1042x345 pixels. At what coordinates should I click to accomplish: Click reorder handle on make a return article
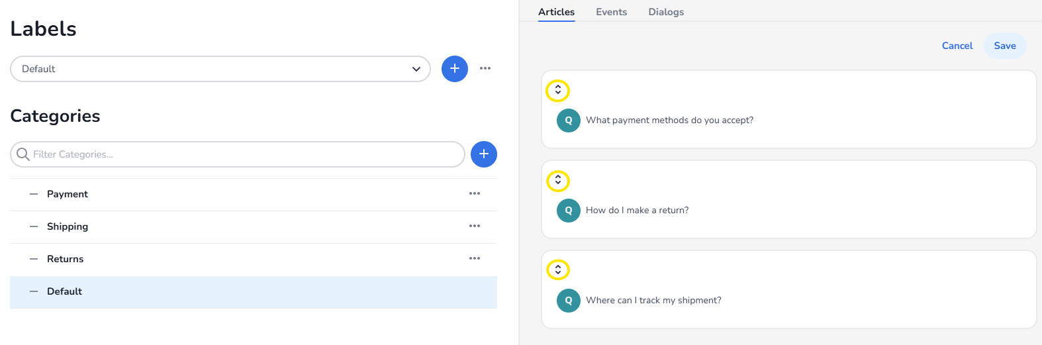click(x=557, y=180)
